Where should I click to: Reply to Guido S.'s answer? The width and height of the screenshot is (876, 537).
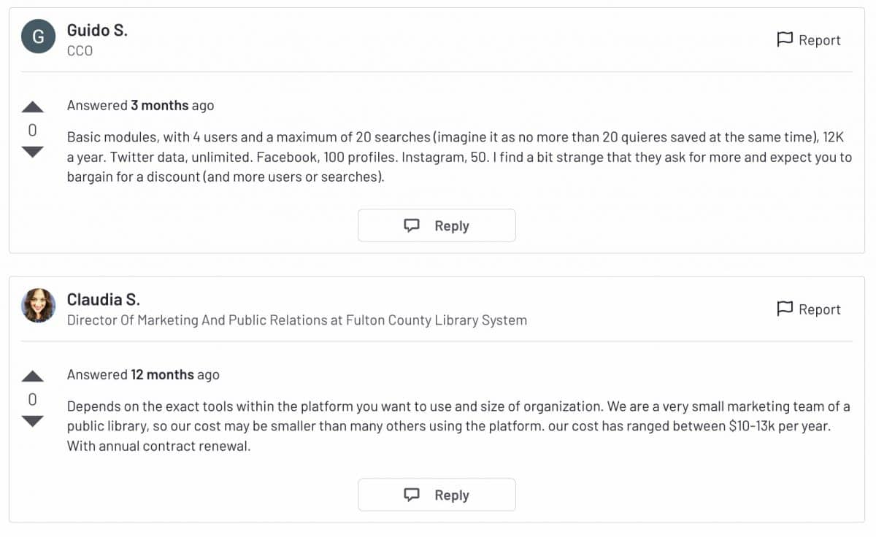tap(437, 225)
